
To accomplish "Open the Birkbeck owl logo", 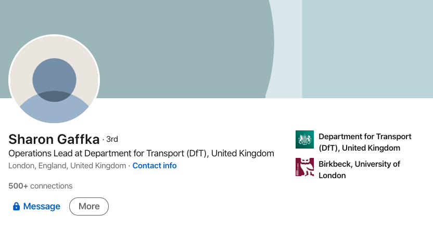I will coord(304,167).
